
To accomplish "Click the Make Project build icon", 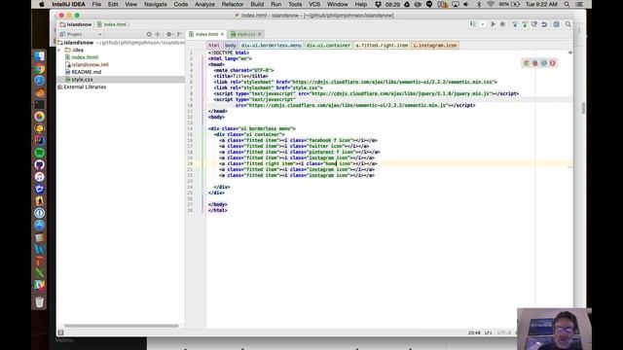I will click(473, 24).
